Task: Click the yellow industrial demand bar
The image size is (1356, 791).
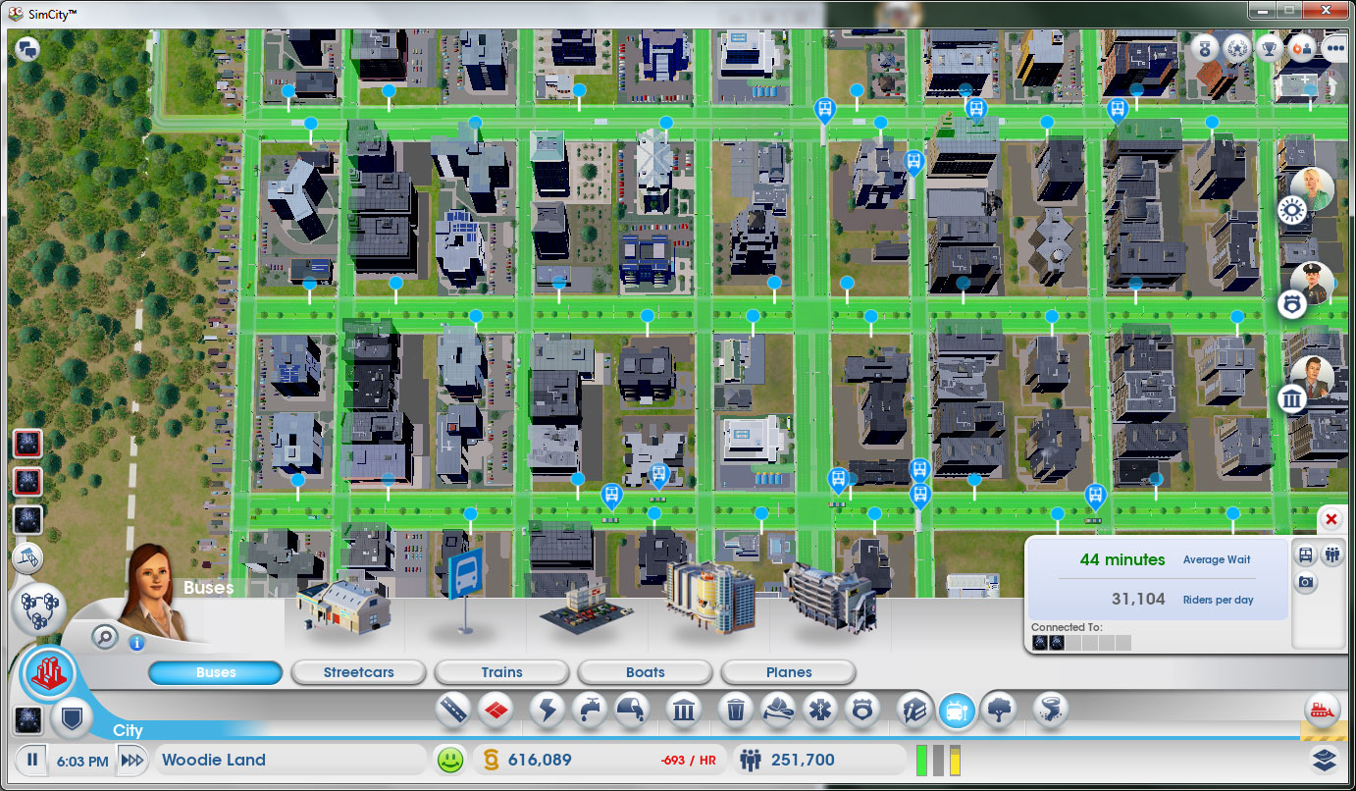Action: coord(955,761)
